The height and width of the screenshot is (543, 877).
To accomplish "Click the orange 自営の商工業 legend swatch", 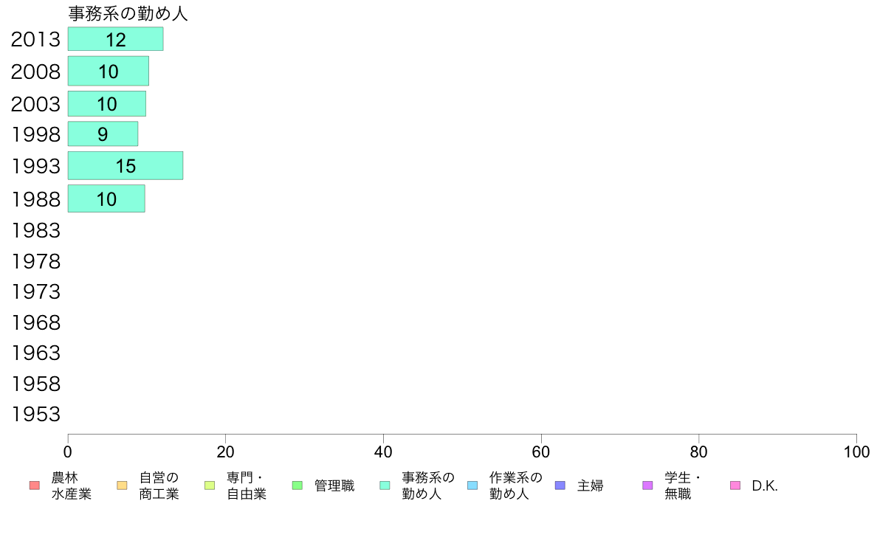I will tap(122, 485).
